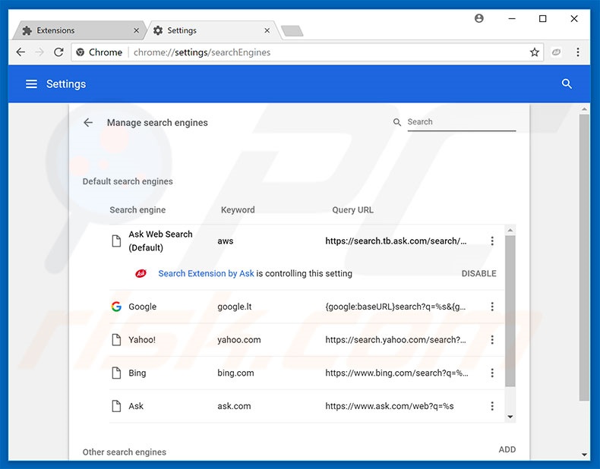
Task: Open more actions for Google
Action: (492, 307)
